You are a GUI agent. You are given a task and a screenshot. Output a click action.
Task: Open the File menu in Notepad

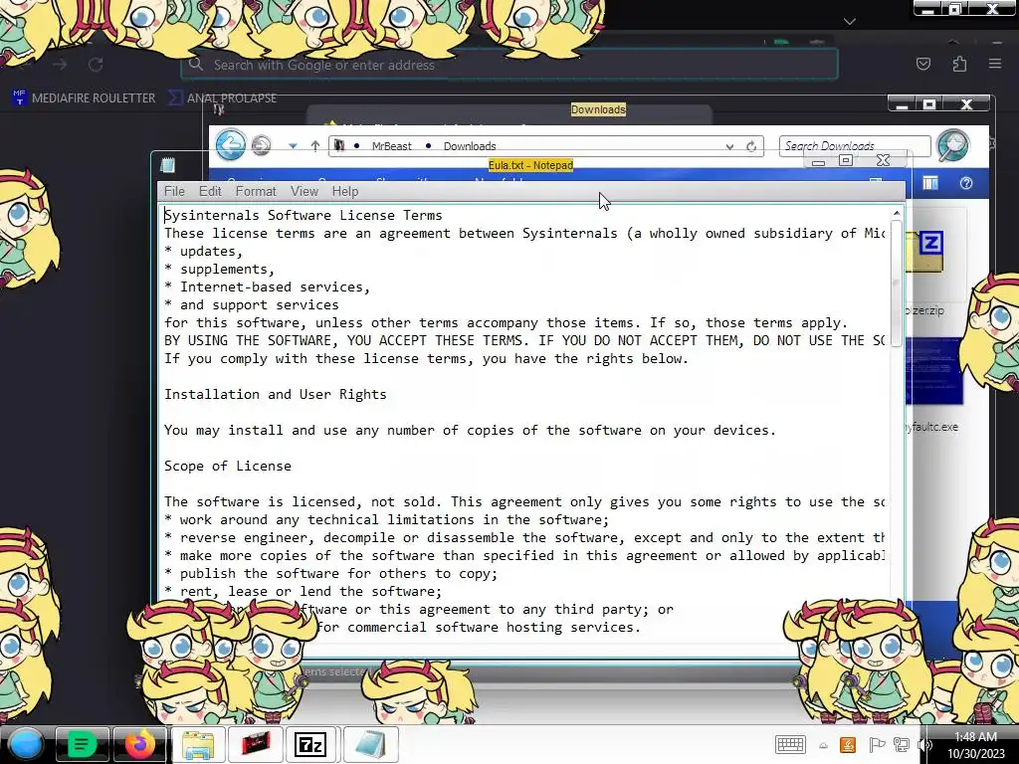pyautogui.click(x=174, y=192)
